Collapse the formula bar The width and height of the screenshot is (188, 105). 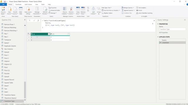point(154,21)
